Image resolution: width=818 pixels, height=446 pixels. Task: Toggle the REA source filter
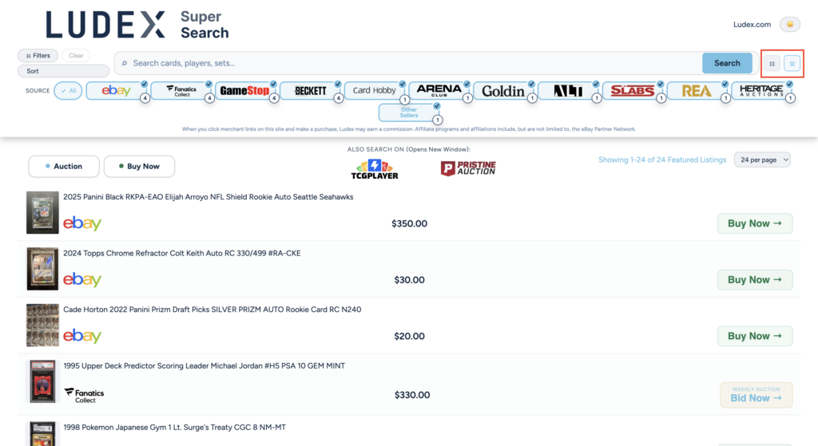(x=697, y=91)
